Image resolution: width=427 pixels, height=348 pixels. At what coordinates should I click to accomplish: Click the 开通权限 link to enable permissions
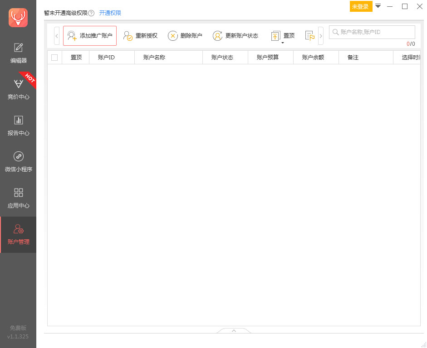110,14
